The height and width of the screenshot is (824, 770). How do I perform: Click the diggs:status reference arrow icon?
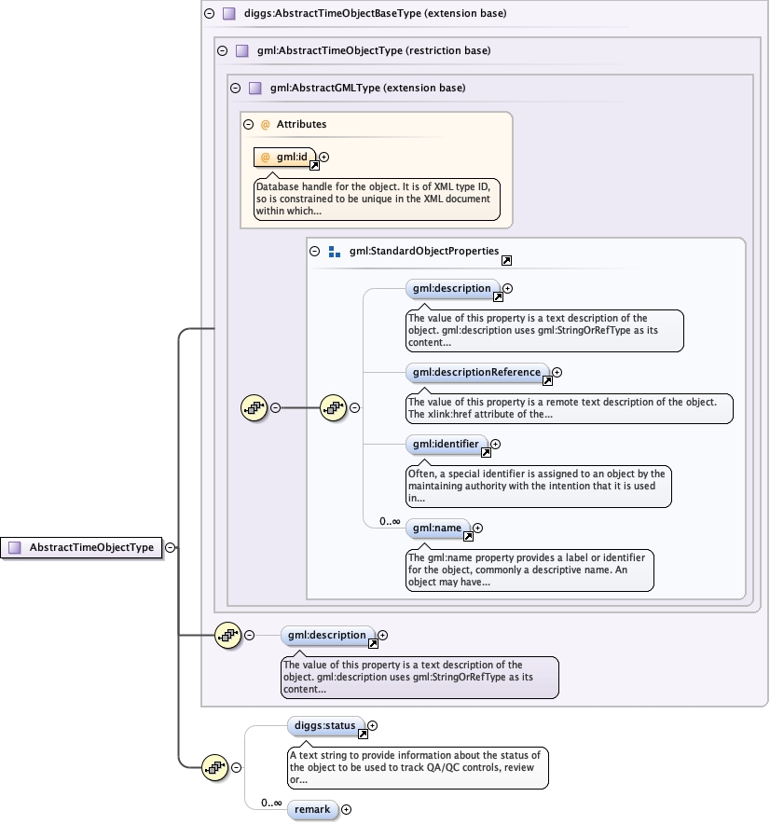tap(363, 734)
